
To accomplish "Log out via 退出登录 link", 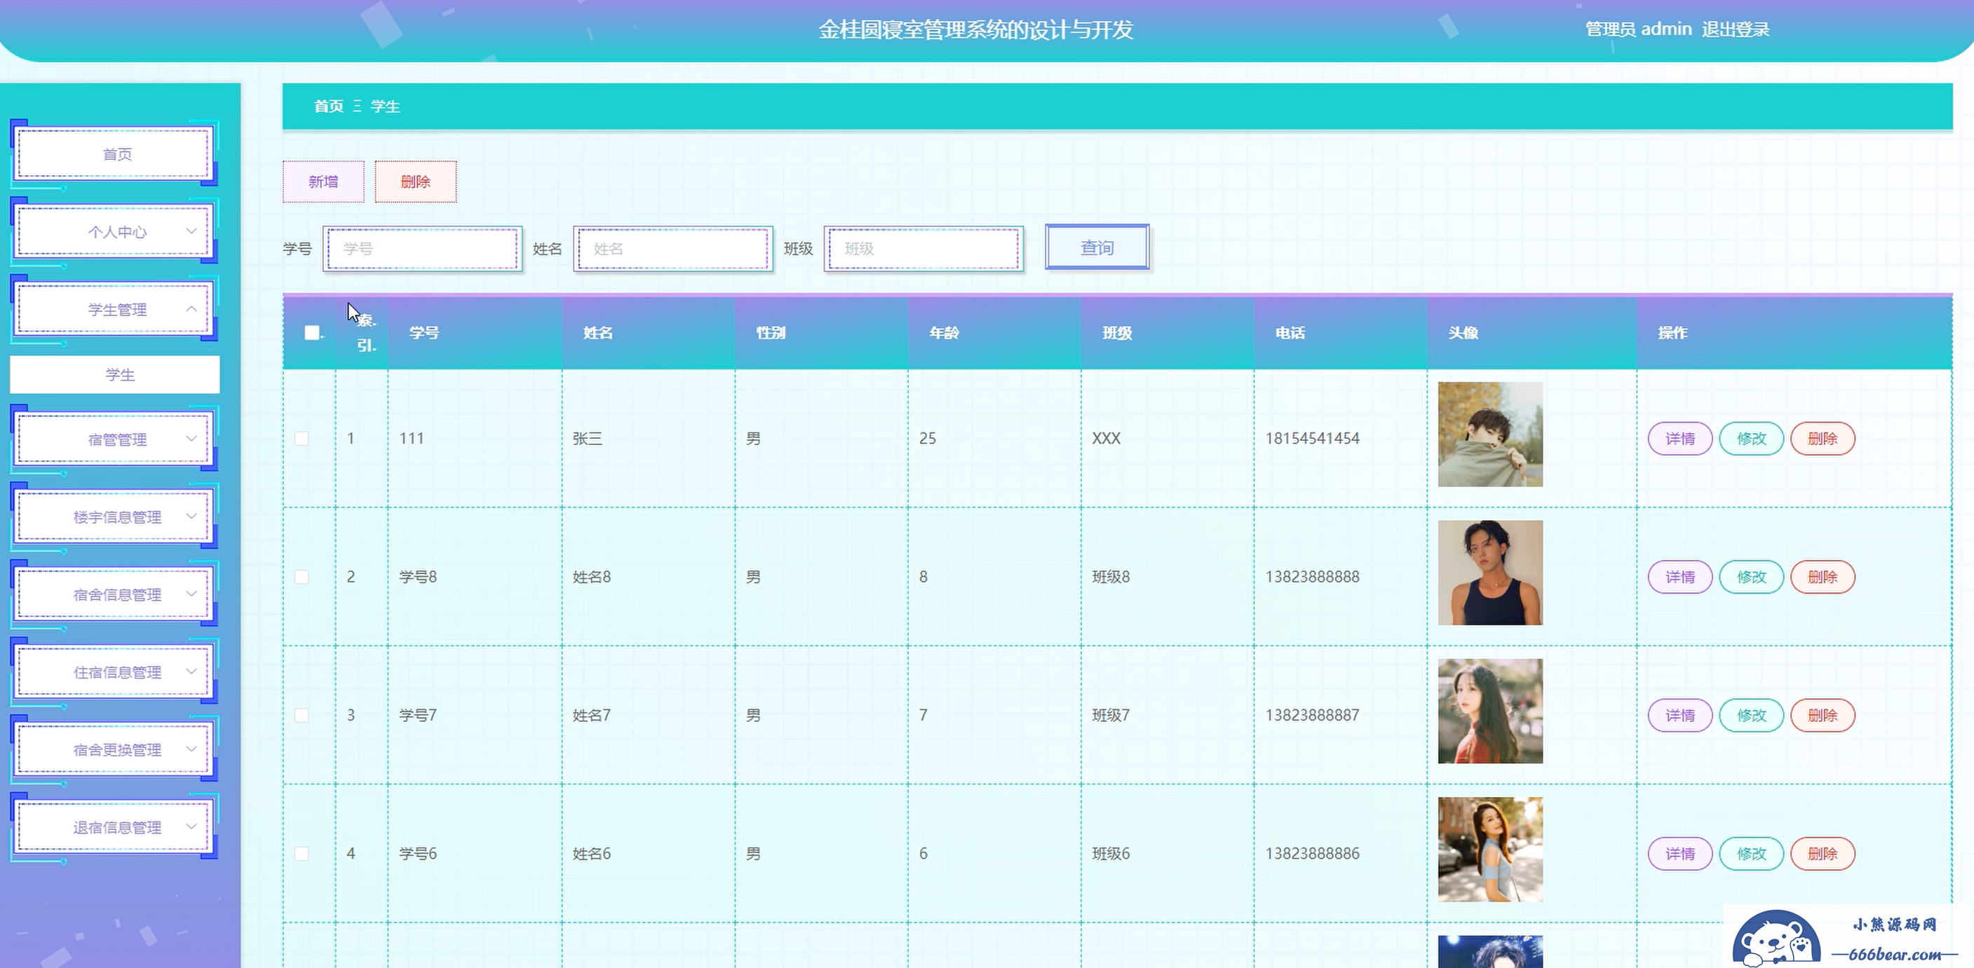I will 1736,29.
